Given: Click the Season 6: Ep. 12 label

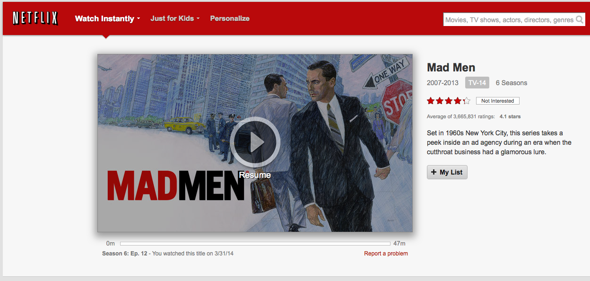Looking at the screenshot, I should coord(125,254).
